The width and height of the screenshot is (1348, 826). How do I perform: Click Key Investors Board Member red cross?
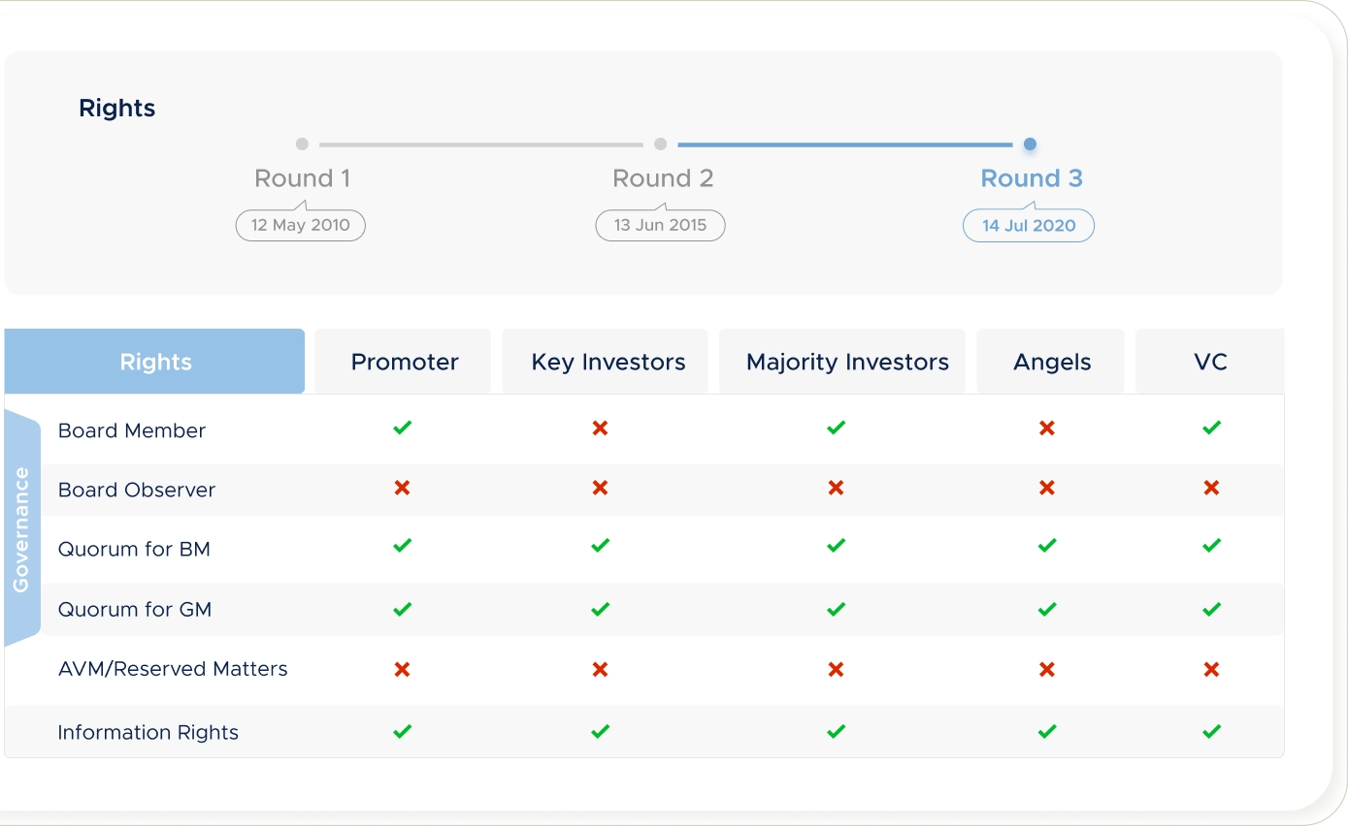click(600, 428)
